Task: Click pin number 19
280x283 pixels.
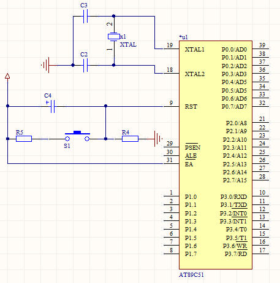Action: click(x=170, y=45)
